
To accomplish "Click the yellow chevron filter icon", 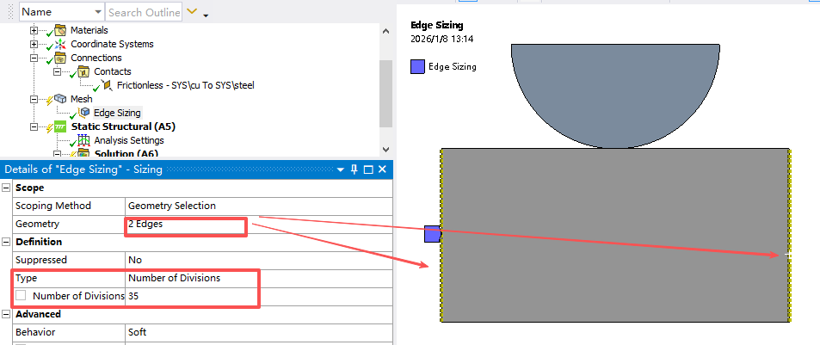I will pos(192,11).
